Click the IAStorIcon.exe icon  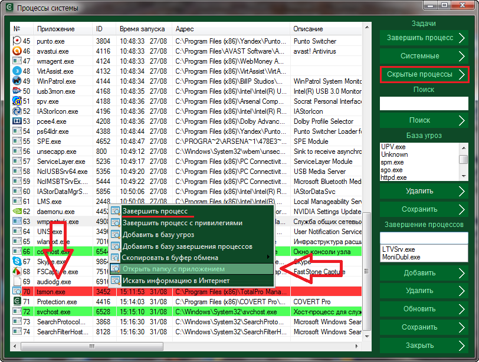click(17, 111)
